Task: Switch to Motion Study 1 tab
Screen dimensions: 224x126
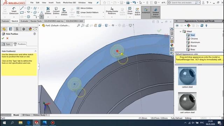Action: (40, 115)
